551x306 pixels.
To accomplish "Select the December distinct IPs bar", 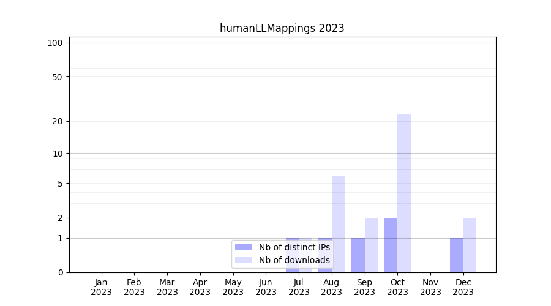I will click(457, 255).
